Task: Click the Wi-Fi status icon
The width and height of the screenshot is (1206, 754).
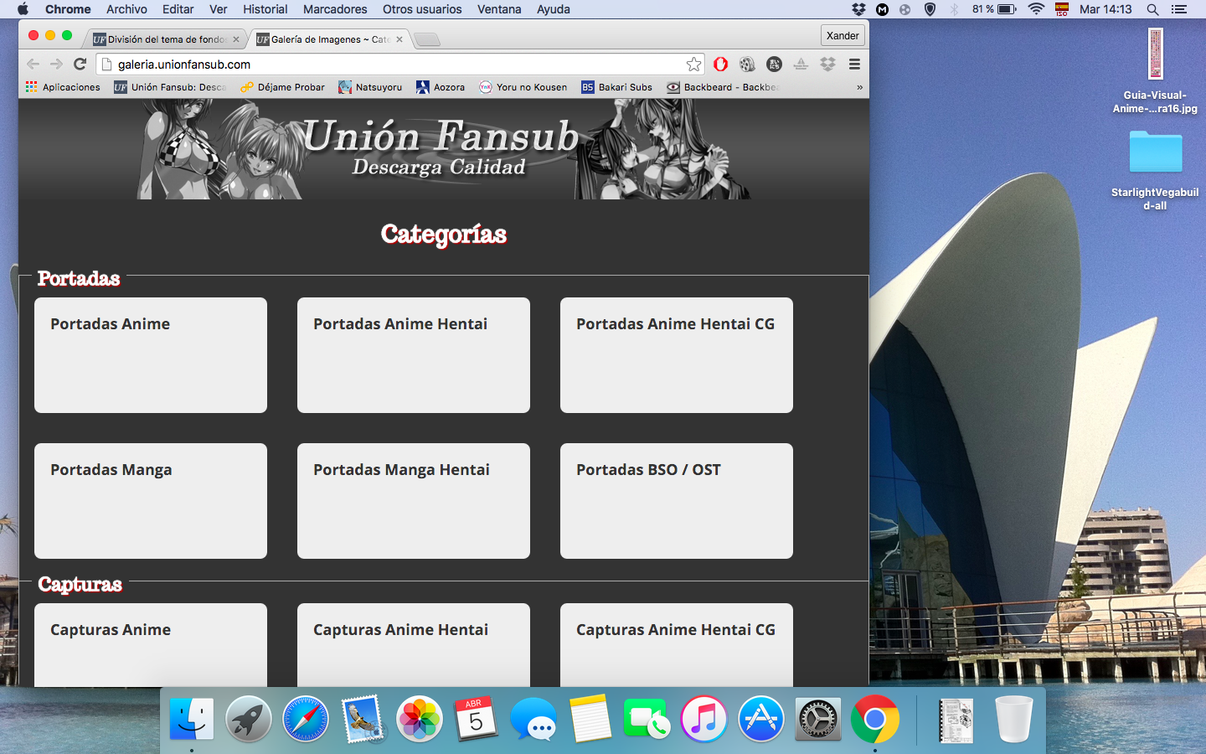Action: (x=1036, y=9)
